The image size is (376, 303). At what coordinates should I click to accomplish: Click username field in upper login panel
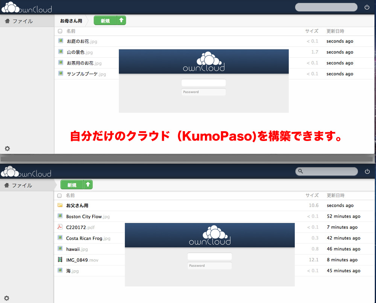tap(203, 83)
